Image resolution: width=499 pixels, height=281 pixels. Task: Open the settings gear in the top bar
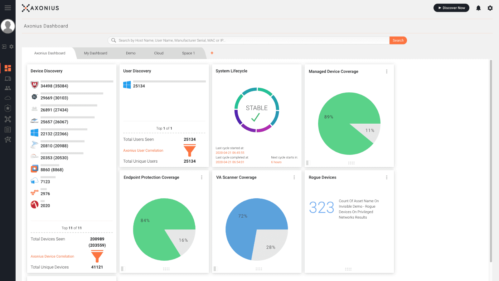pyautogui.click(x=490, y=8)
